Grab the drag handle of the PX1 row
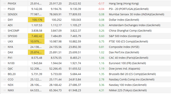 pos(5,58)
